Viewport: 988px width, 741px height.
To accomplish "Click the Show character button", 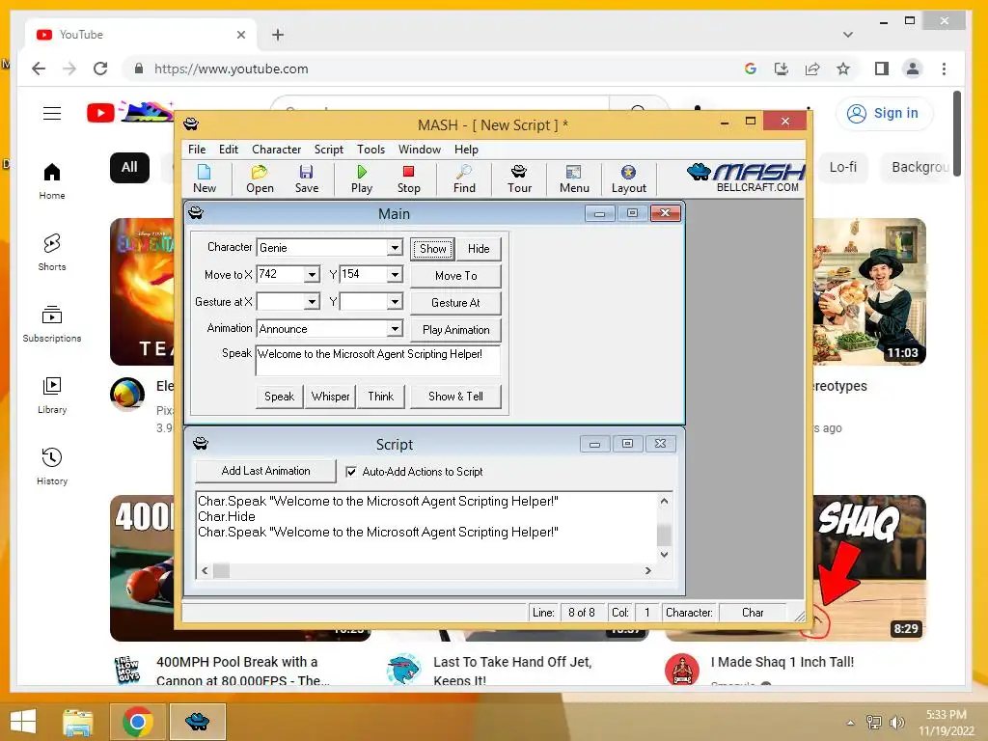I will click(x=433, y=248).
